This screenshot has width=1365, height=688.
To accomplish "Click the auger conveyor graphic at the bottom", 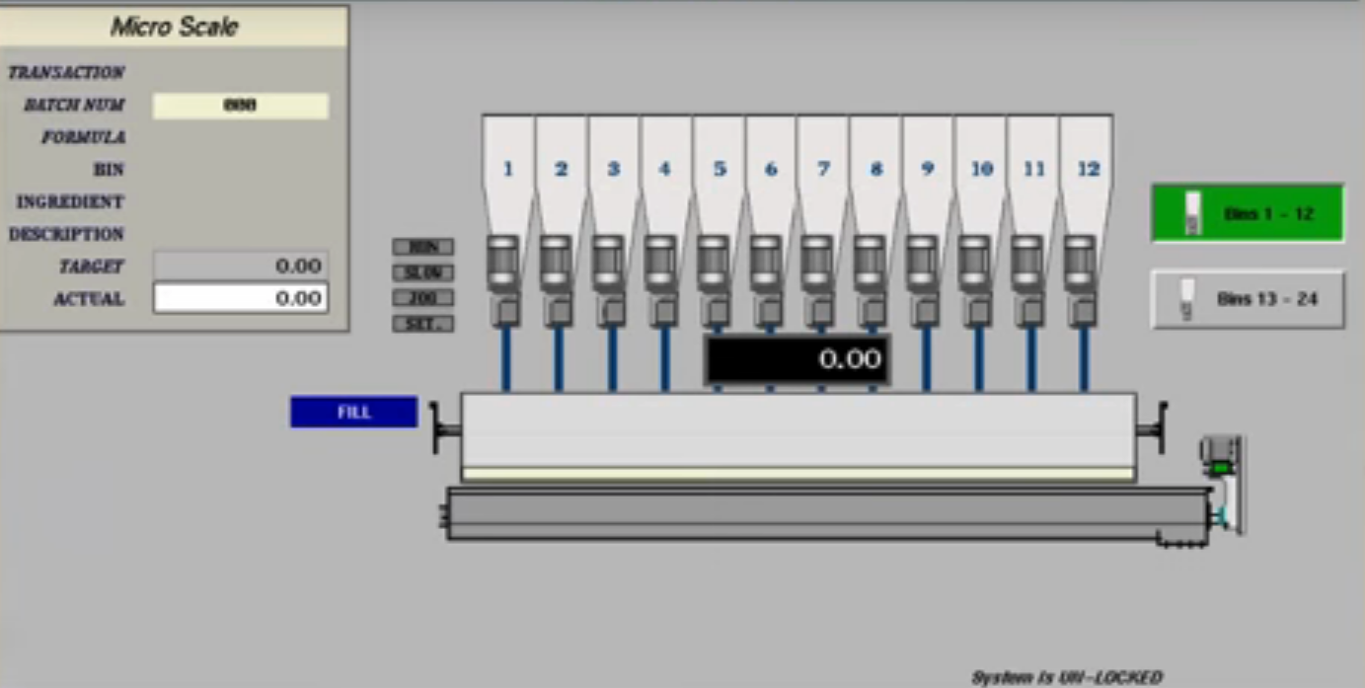I will pyautogui.click(x=829, y=513).
